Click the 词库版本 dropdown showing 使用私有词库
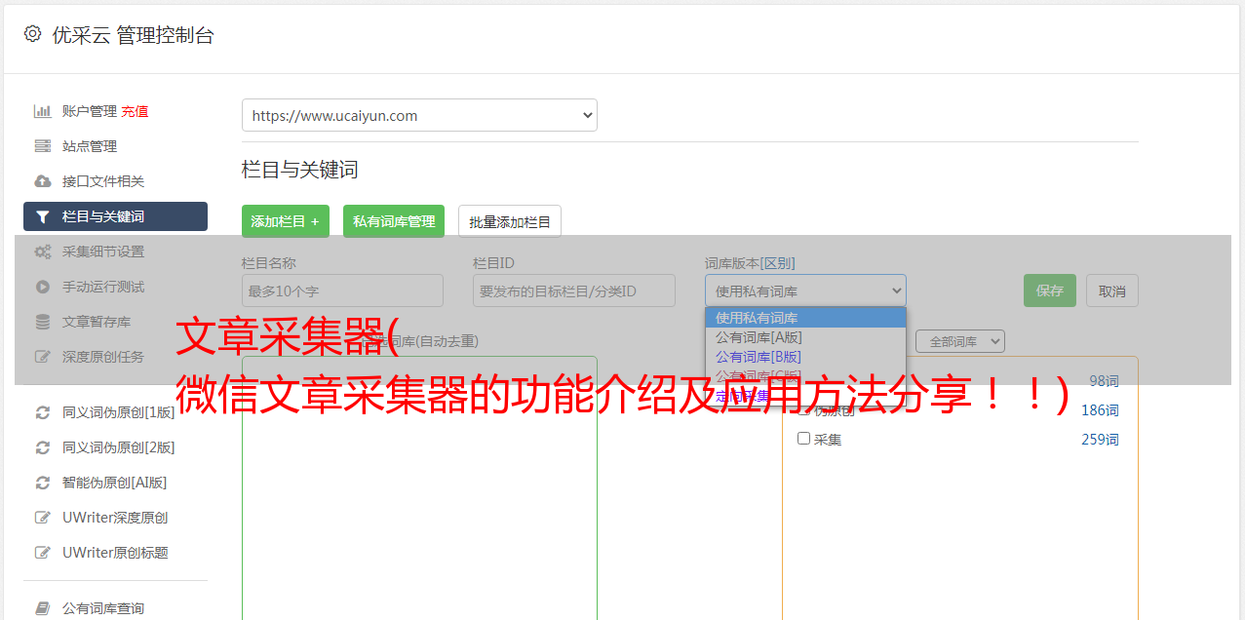This screenshot has width=1245, height=620. point(805,291)
